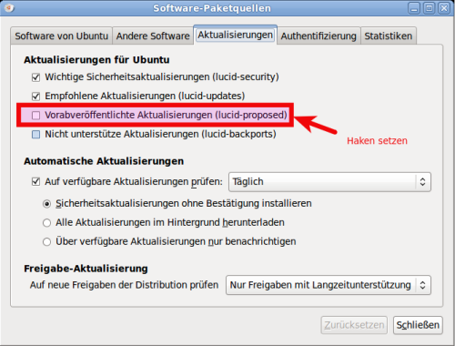The height and width of the screenshot is (346, 455).
Task: Minimize the Software-Paketquellen window
Action: [414, 8]
